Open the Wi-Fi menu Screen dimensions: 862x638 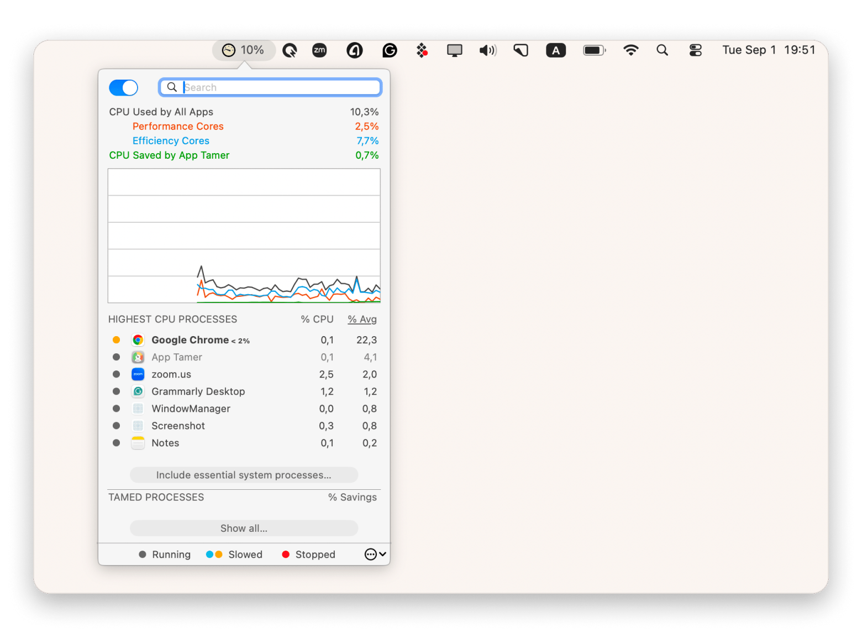630,50
